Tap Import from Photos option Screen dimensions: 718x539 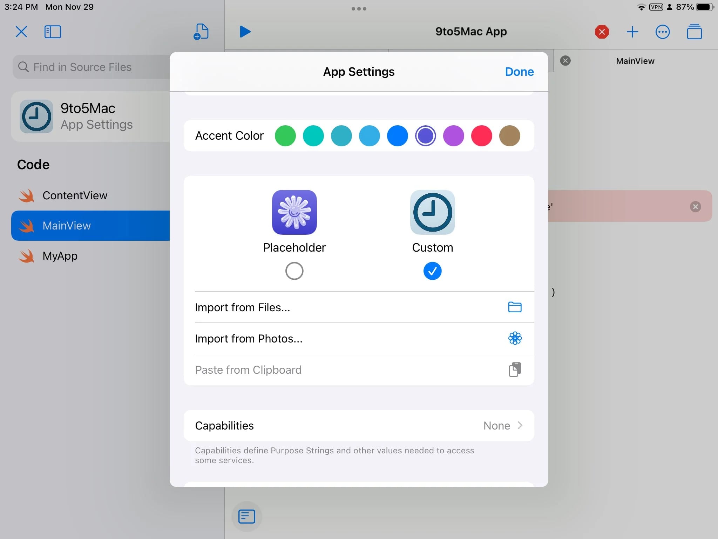359,338
